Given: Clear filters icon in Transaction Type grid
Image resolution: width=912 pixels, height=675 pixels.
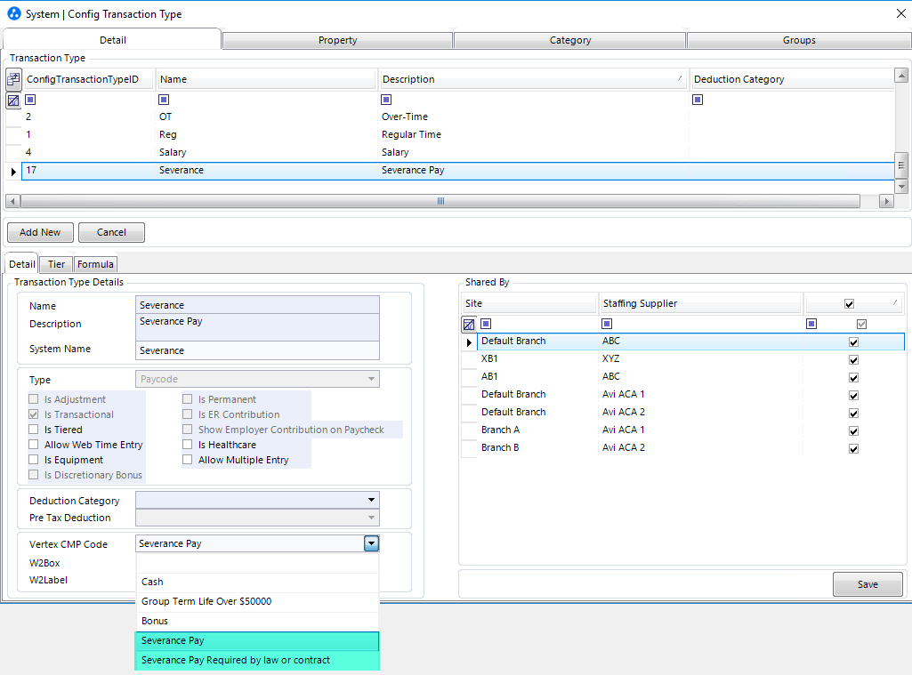Looking at the screenshot, I should point(13,100).
